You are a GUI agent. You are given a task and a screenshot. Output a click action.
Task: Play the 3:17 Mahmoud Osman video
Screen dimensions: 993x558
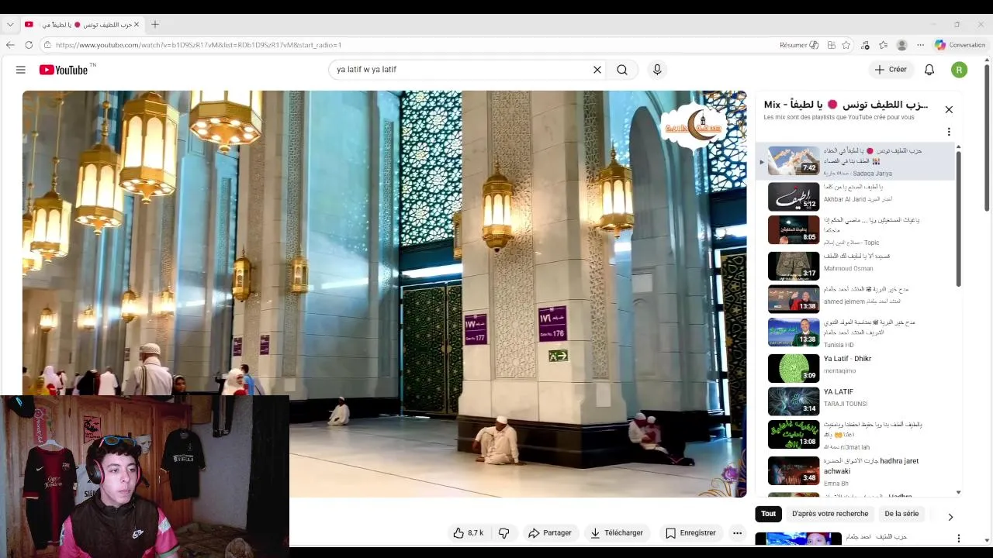click(856, 266)
